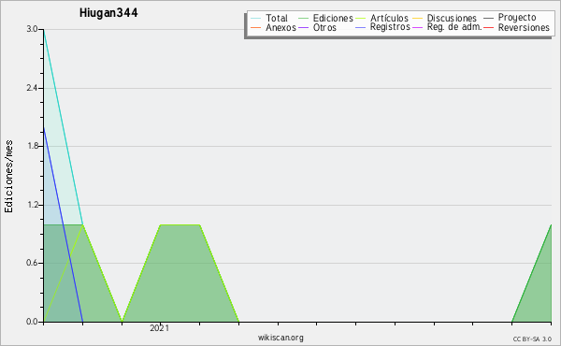Click the Ediciones/mes axis title

click(x=8, y=176)
